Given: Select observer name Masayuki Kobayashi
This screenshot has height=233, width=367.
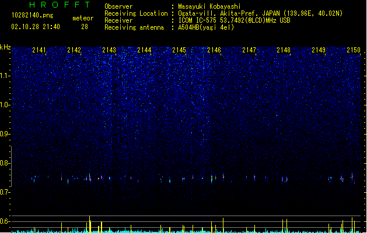Looking at the screenshot, I should click(209, 6).
